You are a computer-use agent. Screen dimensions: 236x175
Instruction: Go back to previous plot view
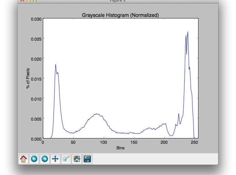coord(34,159)
